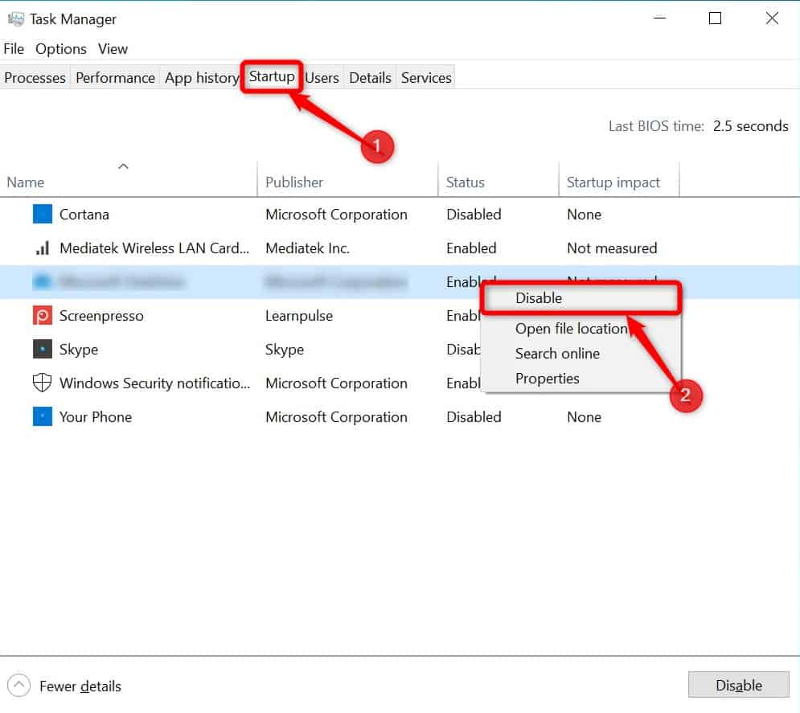The width and height of the screenshot is (800, 713).
Task: Click the Your Phone app icon
Action: pos(43,416)
